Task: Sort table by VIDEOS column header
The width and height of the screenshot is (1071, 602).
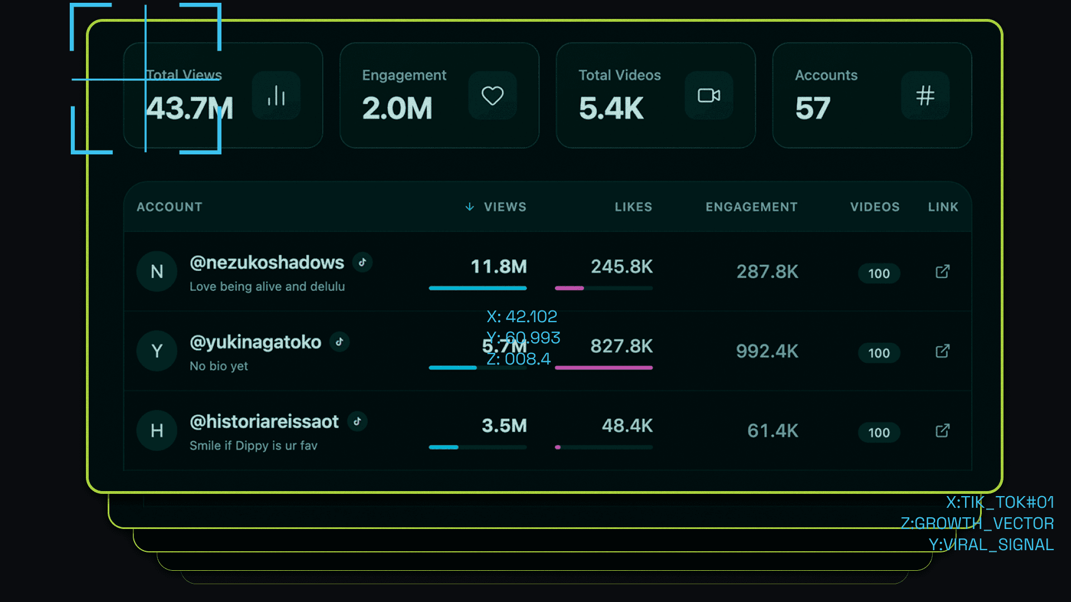Action: 875,207
